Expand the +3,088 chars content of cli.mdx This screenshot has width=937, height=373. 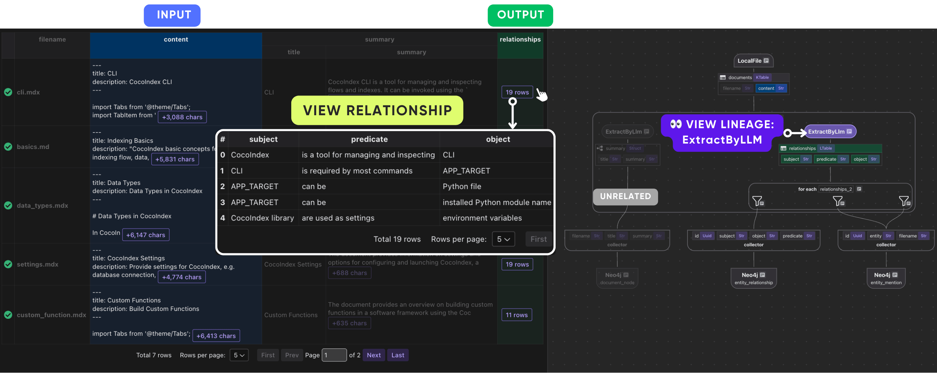coord(182,117)
